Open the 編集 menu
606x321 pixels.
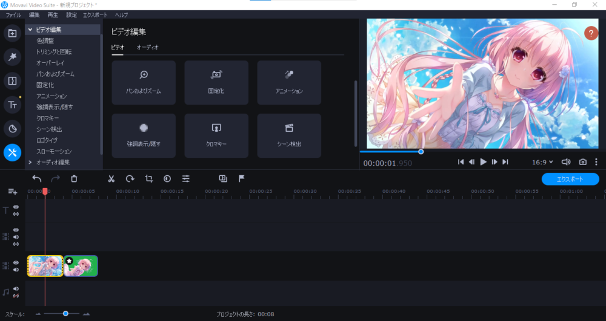(35, 15)
